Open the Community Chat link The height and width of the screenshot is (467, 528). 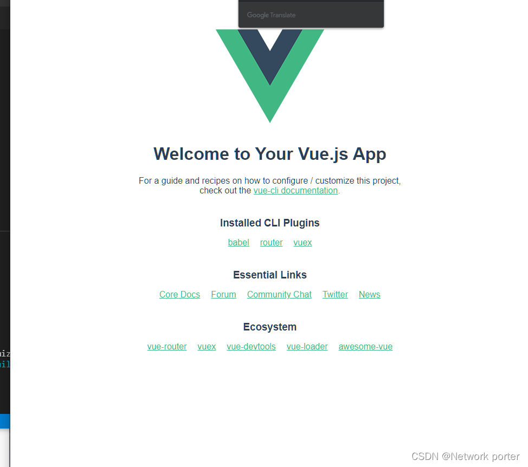click(x=279, y=294)
